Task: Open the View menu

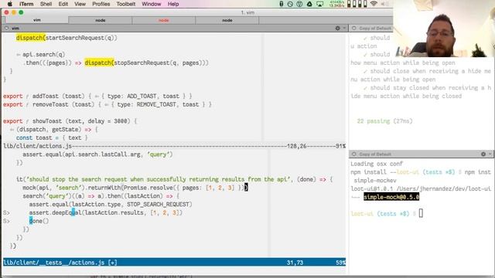Action: (80, 4)
